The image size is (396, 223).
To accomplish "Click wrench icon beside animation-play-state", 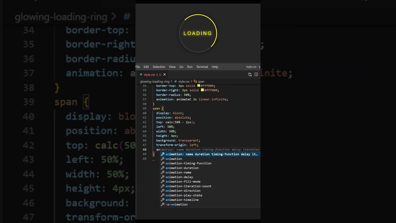I will point(163,195).
